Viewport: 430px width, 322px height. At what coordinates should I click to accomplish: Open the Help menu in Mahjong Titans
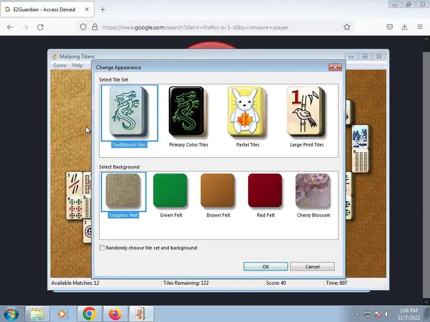[x=77, y=65]
